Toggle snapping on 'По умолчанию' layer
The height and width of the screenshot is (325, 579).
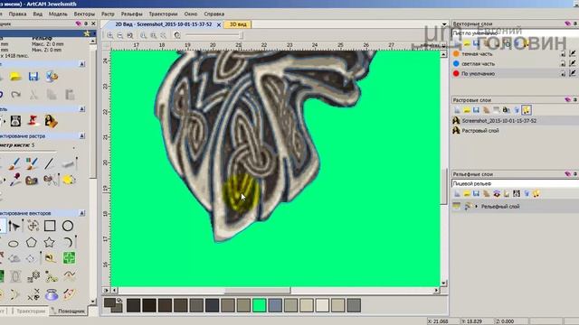[573, 74]
